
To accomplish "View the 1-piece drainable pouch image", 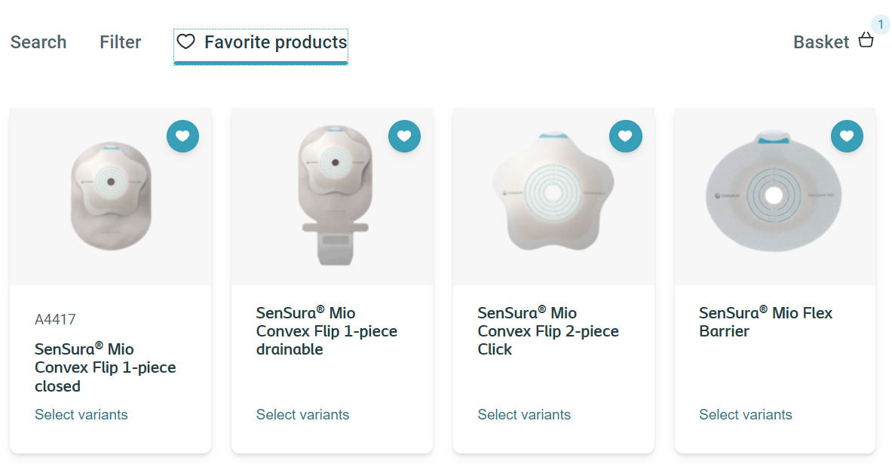I will 332,196.
